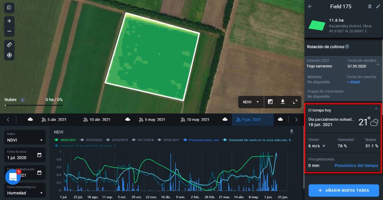Edit Field 175 with pencil icon

tap(378, 6)
